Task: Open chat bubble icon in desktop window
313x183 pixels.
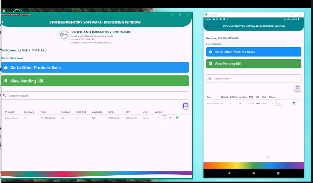Action: pos(185,106)
